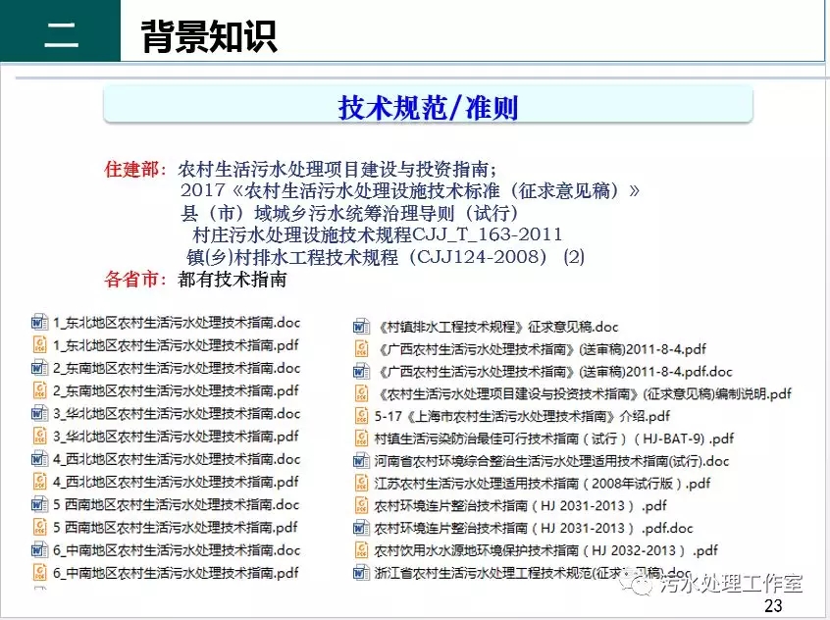Select 农村环境连片整治技术指南（HJ 2031-2013）.pdf.doc
This screenshot has height=620, width=830.
pos(534,529)
